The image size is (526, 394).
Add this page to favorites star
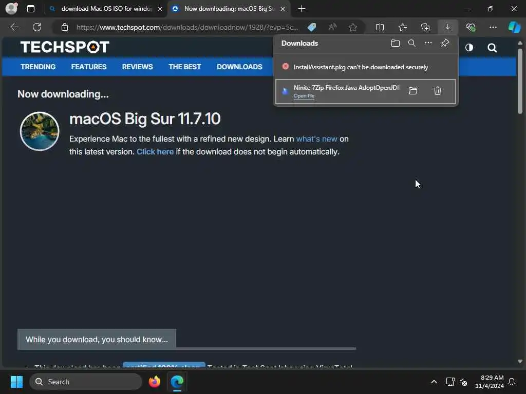tap(352, 27)
